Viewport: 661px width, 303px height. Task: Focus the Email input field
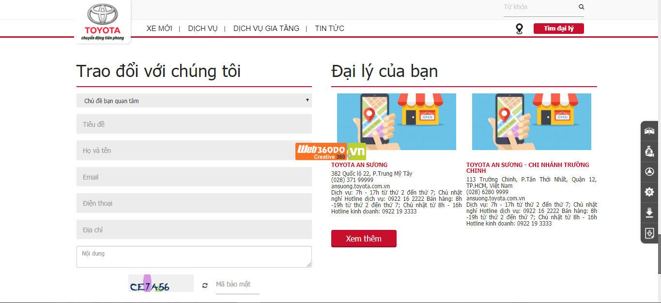click(x=194, y=177)
